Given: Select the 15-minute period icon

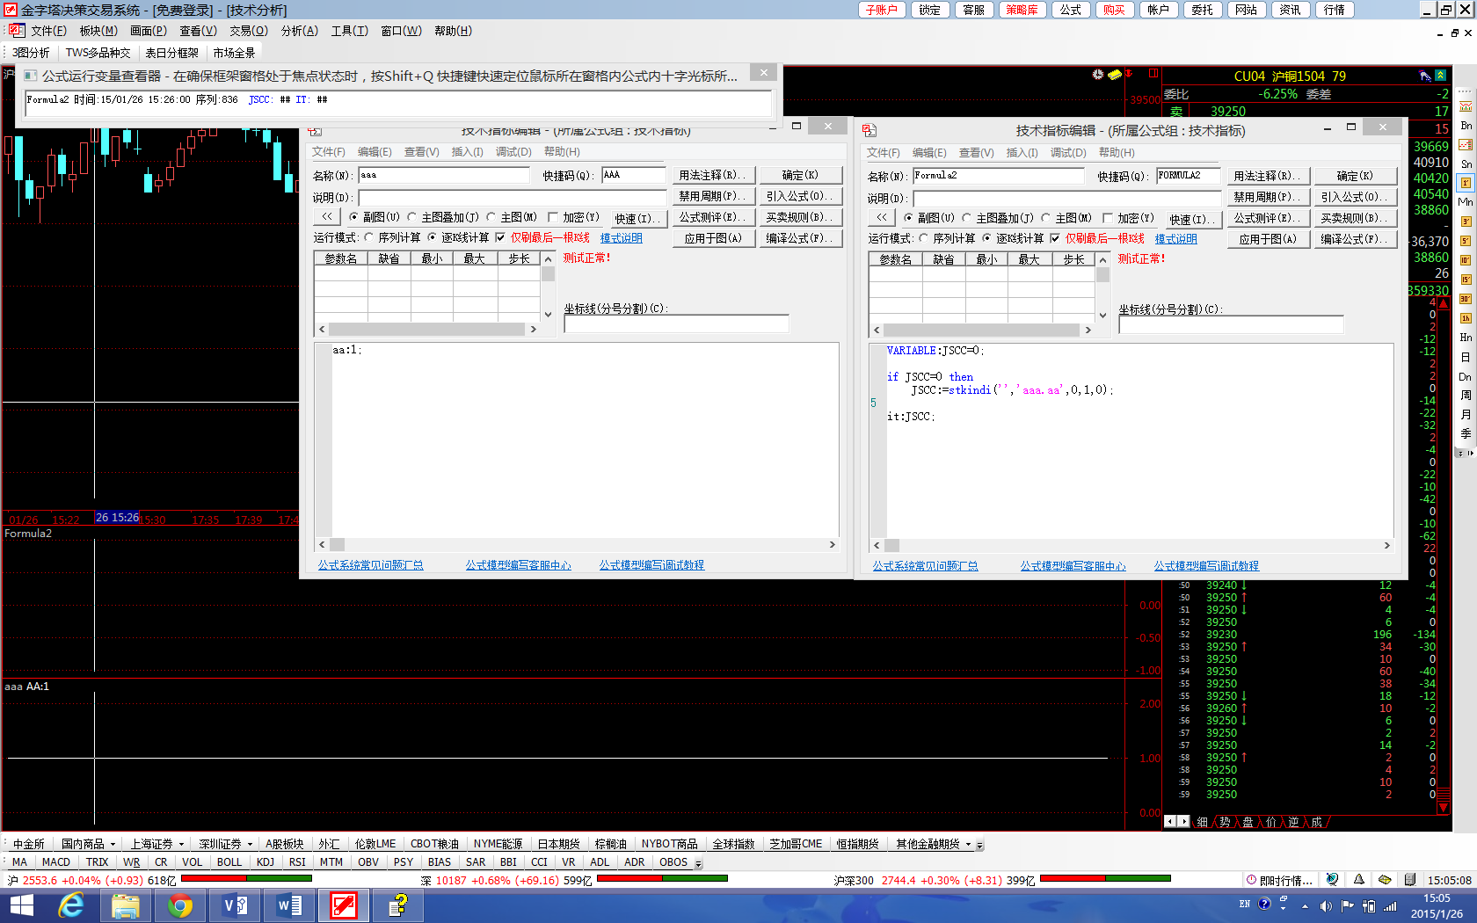Looking at the screenshot, I should 1466,280.
